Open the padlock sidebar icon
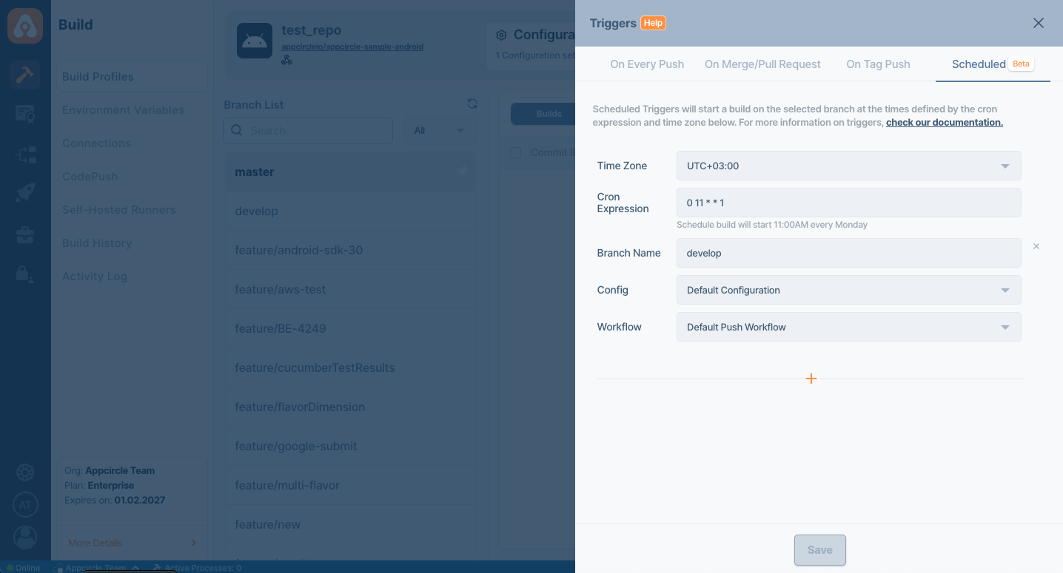Image resolution: width=1063 pixels, height=573 pixels. [25, 274]
